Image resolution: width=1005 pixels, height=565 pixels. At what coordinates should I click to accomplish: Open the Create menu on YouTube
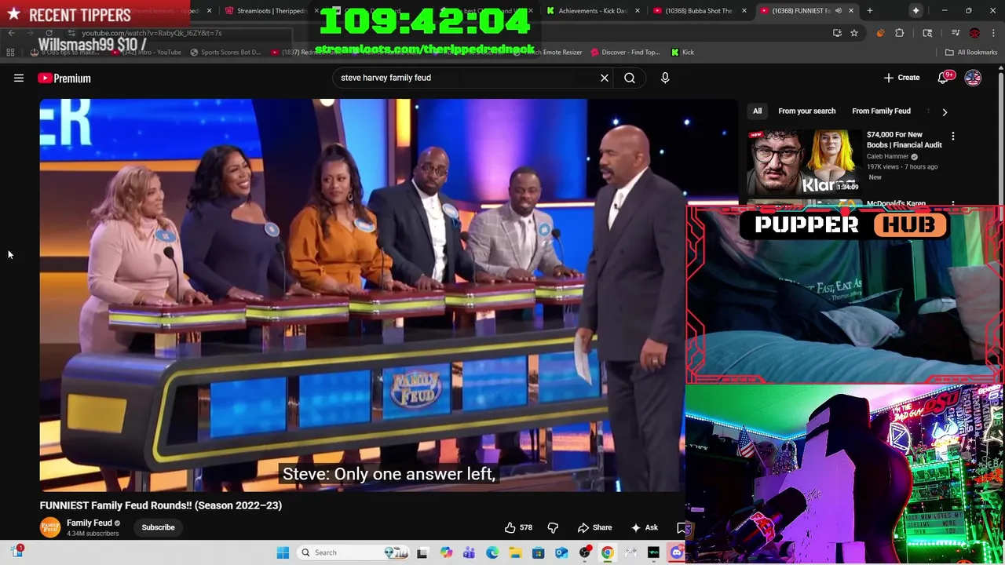901,78
